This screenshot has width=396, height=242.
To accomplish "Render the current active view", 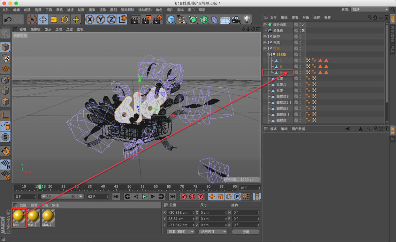I will click(x=136, y=19).
